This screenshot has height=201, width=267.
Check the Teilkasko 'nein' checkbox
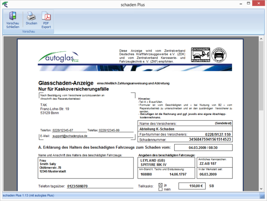tap(161, 190)
